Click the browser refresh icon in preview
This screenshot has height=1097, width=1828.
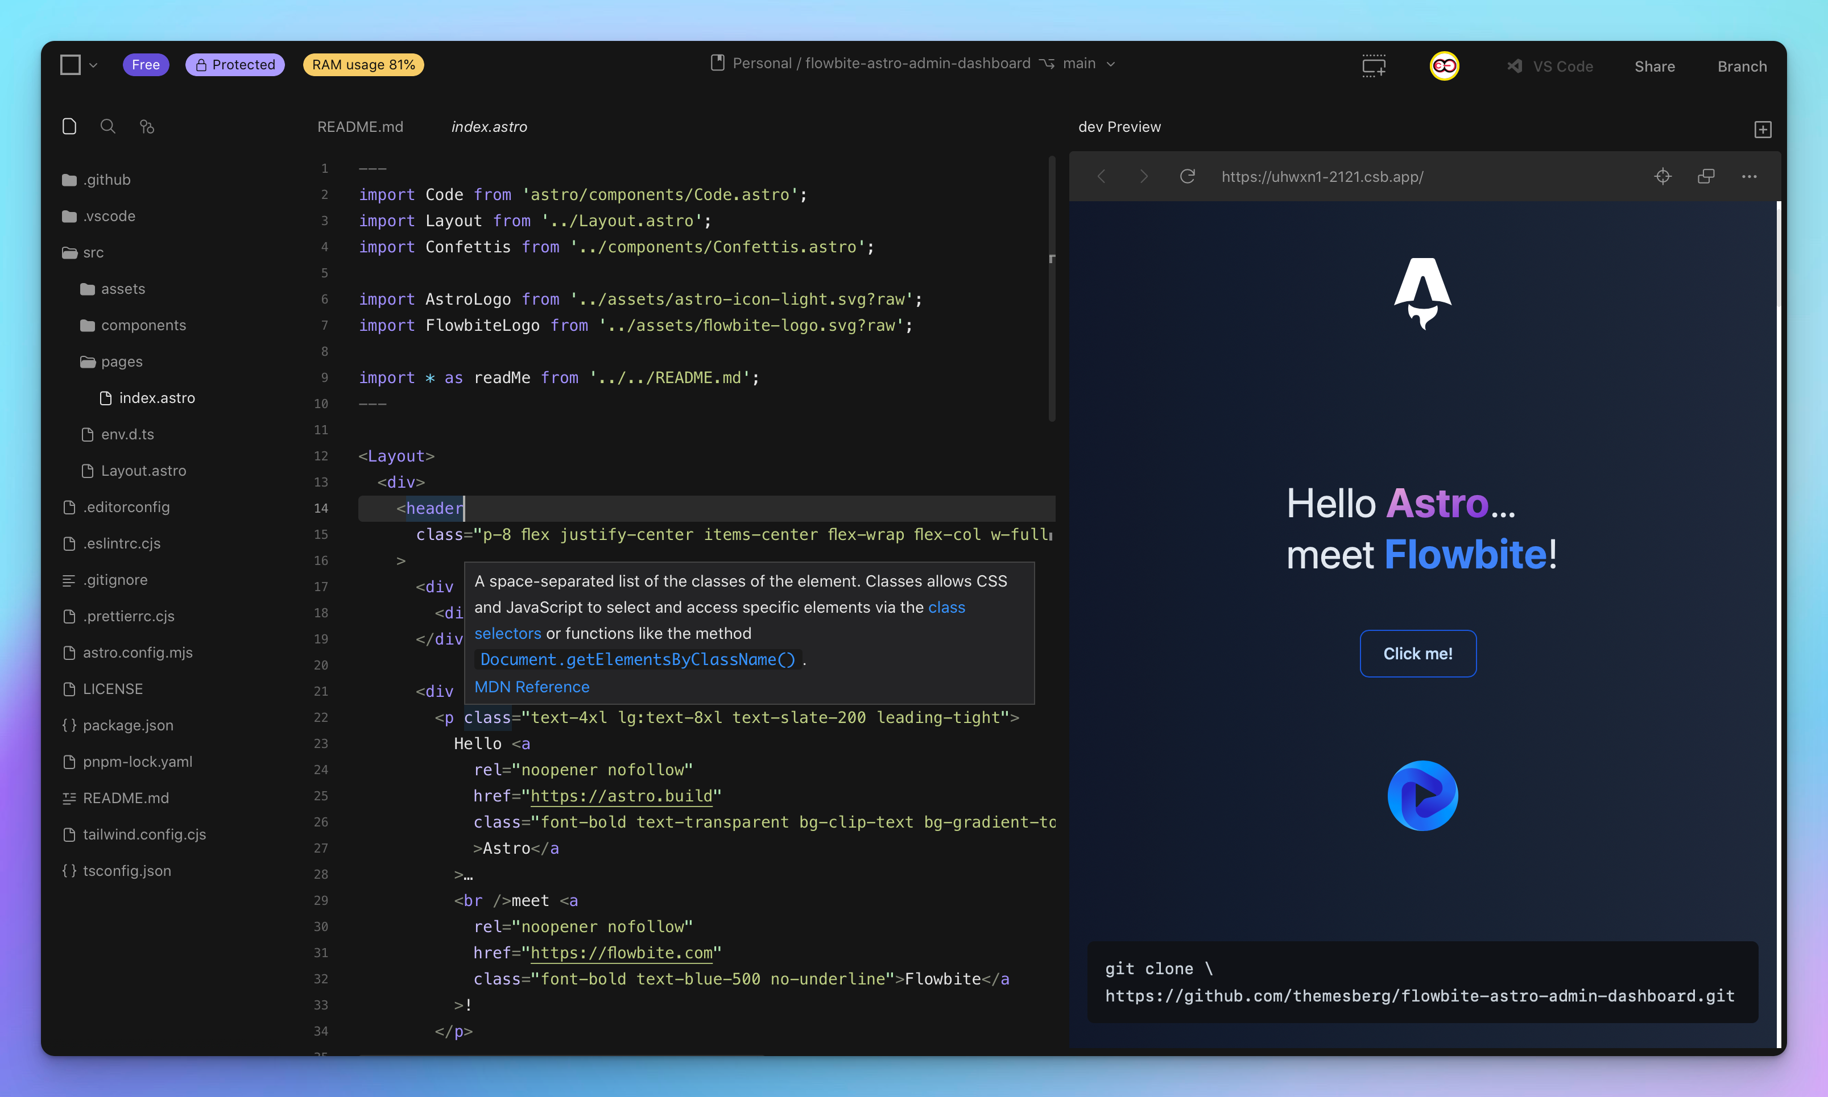(x=1187, y=176)
